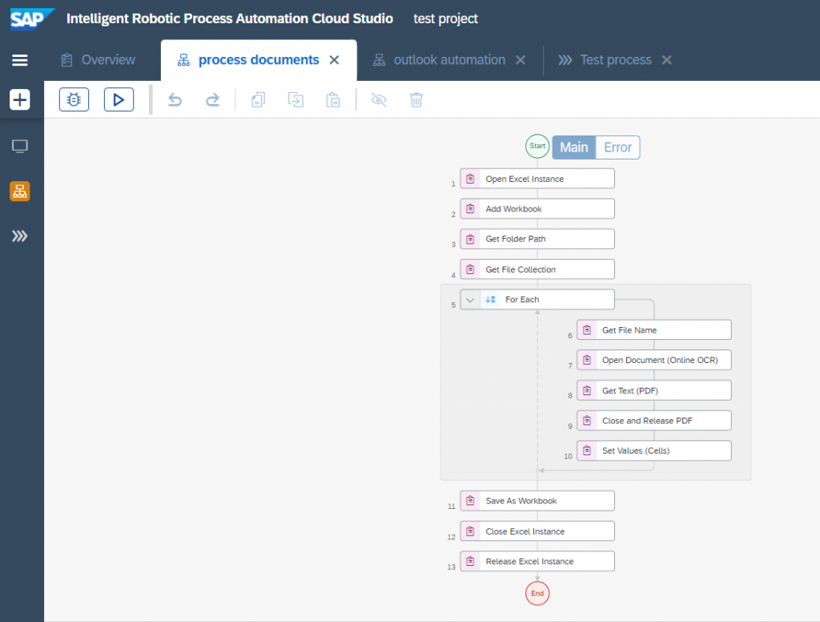Redo the last action

212,99
